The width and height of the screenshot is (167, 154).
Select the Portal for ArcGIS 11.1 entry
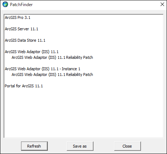click(24, 86)
